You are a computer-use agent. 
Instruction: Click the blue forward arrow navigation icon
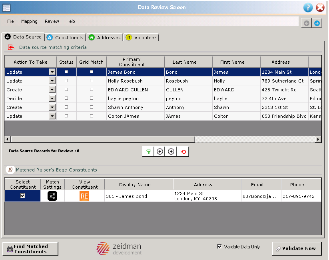[x=317, y=23]
